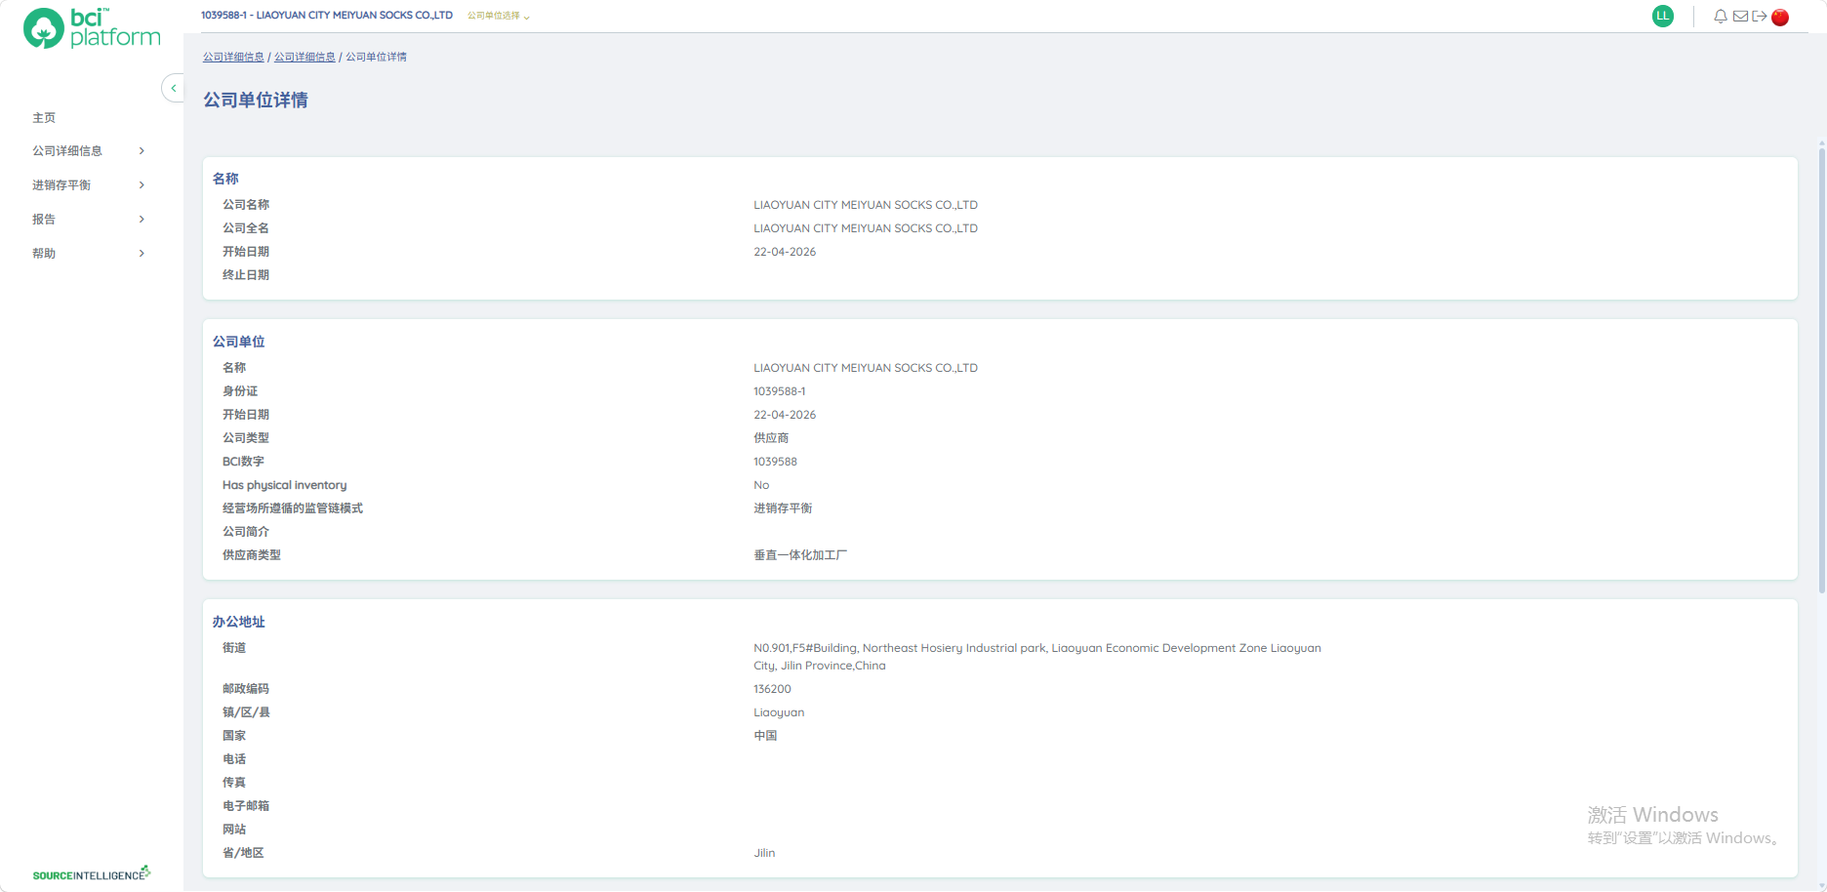Open the 公司单位选择 dropdown
Screen dimensions: 1827x892
click(499, 16)
